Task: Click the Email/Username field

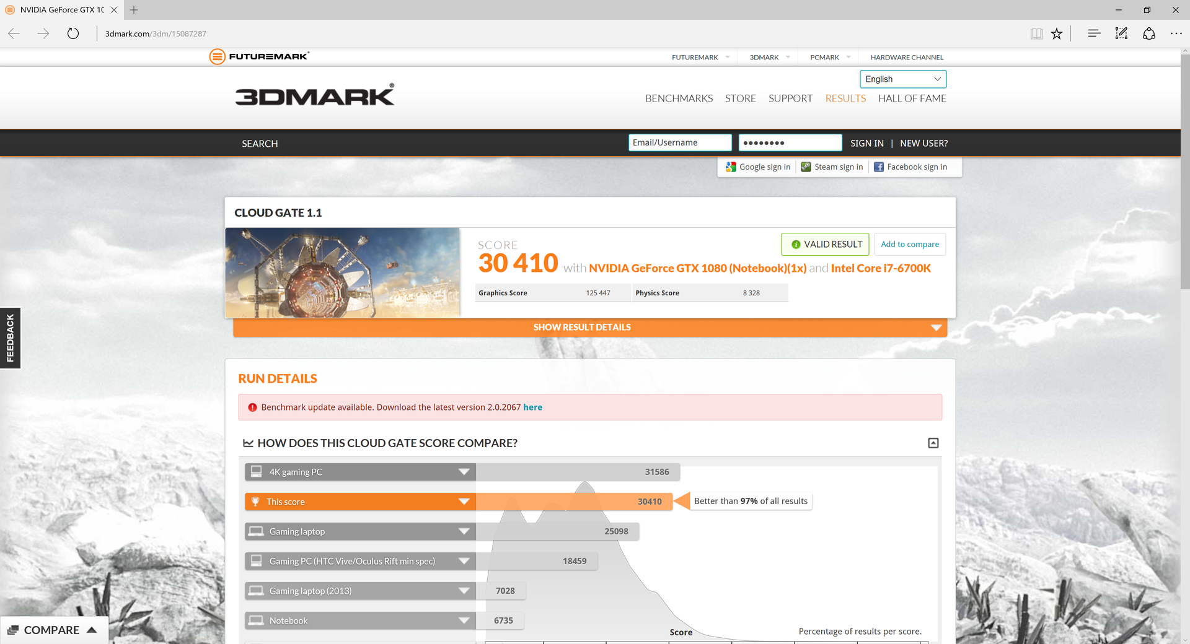Action: coord(680,142)
